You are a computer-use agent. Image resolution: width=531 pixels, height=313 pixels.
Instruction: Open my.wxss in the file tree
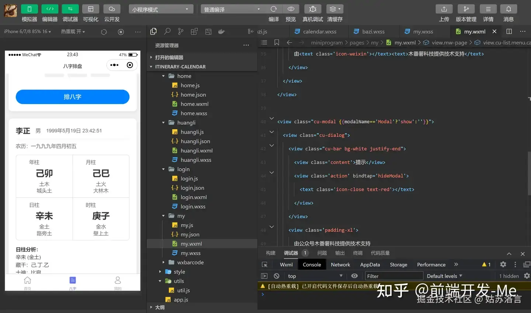(190, 253)
